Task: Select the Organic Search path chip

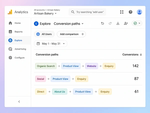Action: click(46, 66)
